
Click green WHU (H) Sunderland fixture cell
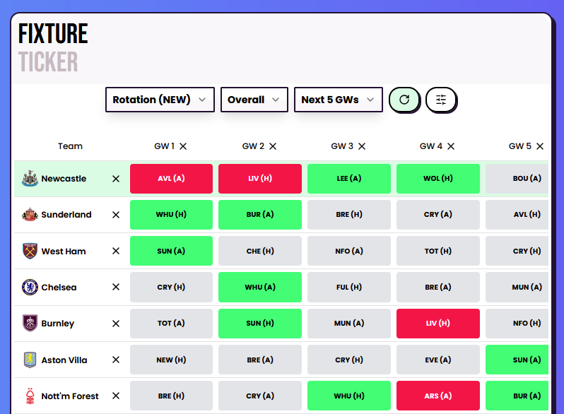[x=171, y=215]
